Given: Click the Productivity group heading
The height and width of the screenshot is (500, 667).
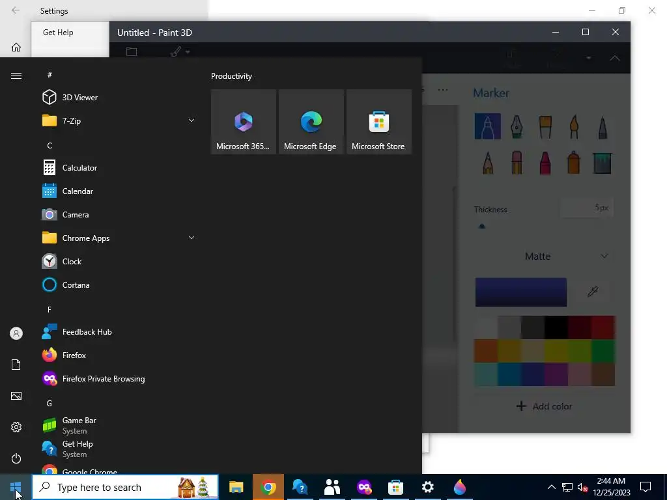Looking at the screenshot, I should click(x=231, y=76).
